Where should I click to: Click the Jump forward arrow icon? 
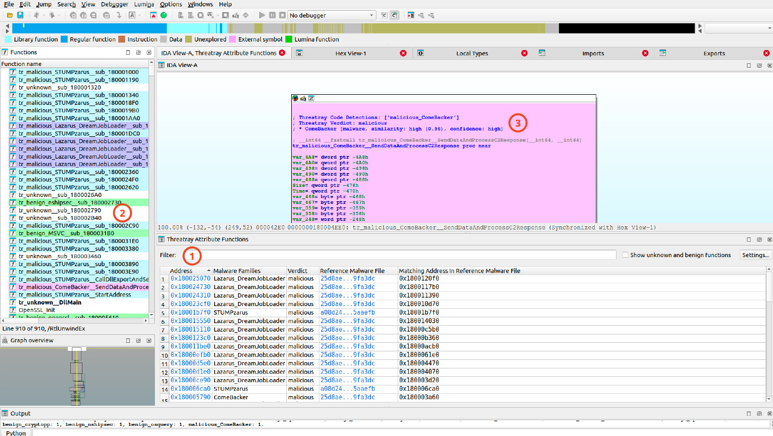click(52, 15)
